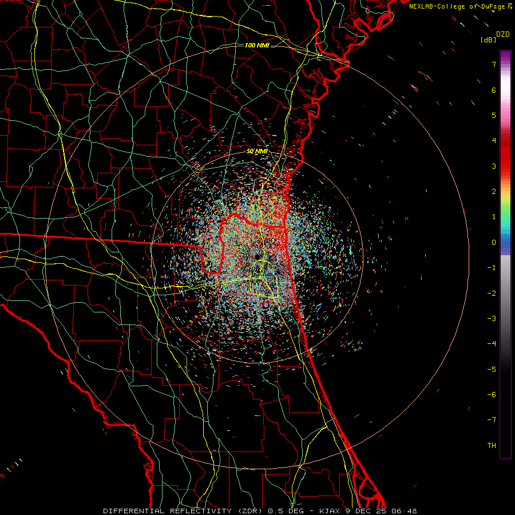Click the black radar site dot at ring center
Image resolution: width=515 pixels, height=515 pixels.
click(x=257, y=256)
